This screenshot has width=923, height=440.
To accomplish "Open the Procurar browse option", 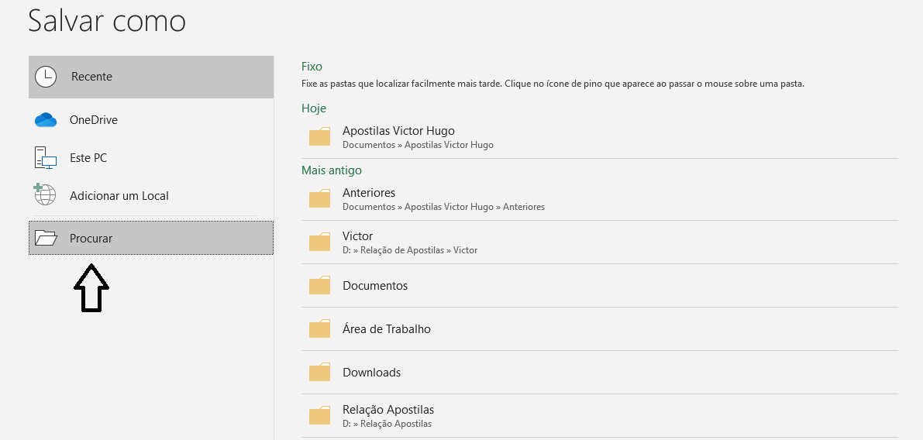I will [91, 239].
